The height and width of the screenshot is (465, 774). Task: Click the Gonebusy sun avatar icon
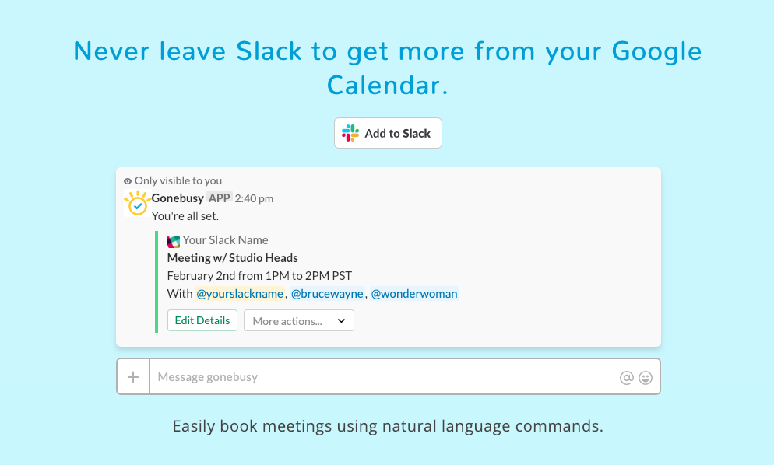pyautogui.click(x=137, y=203)
